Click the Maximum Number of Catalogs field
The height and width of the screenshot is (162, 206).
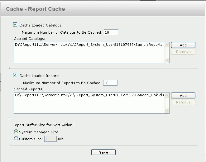click(111, 32)
